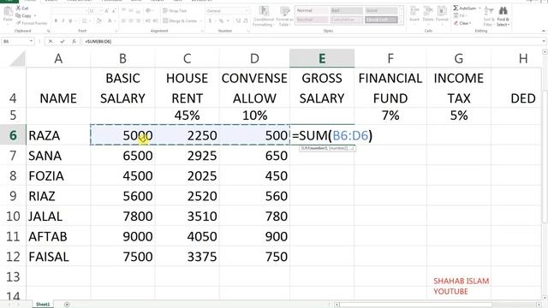Select cell with value 9000

tap(122, 236)
